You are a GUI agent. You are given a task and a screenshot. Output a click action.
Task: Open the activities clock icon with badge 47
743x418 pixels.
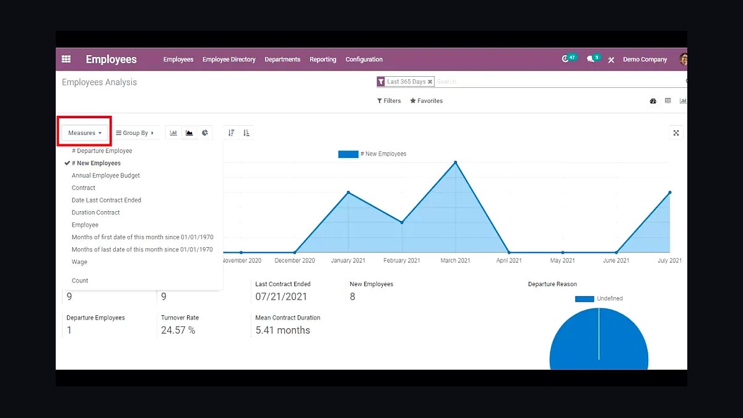click(565, 59)
